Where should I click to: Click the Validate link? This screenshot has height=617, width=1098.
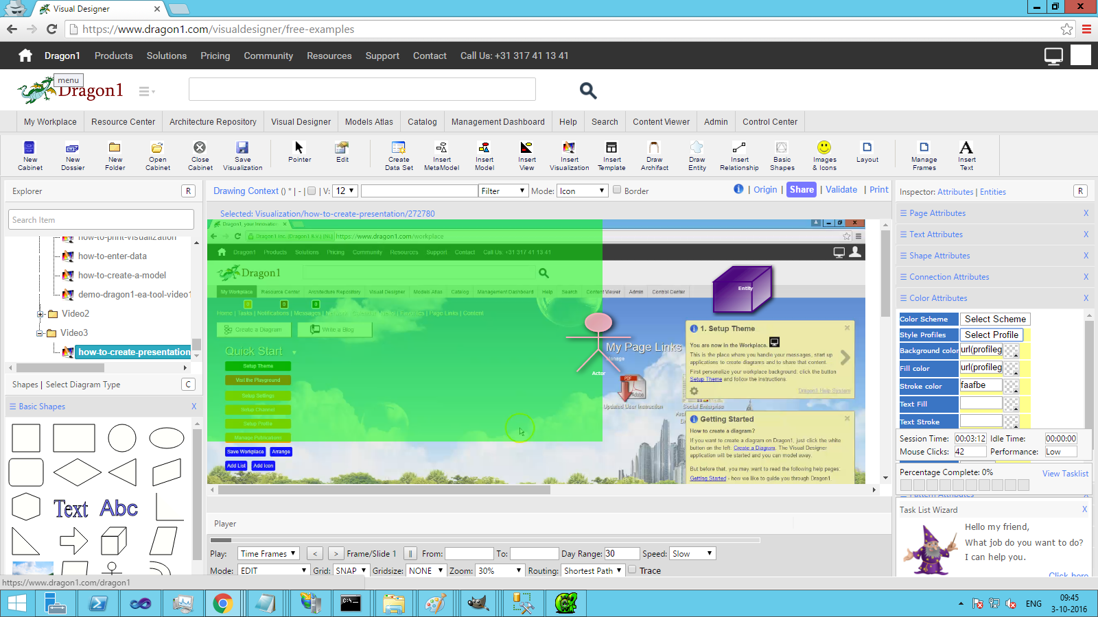tap(841, 190)
